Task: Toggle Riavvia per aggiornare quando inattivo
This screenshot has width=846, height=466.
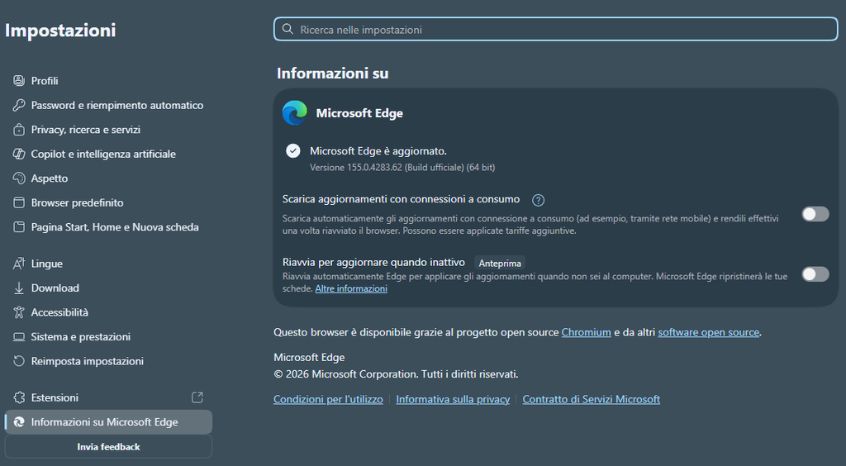Action: point(815,274)
